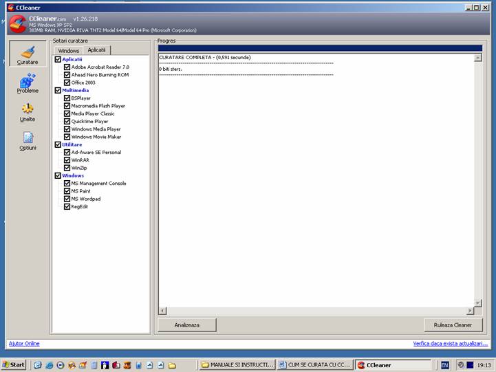
Task: Select the Aplicatii tab
Action: 97,50
